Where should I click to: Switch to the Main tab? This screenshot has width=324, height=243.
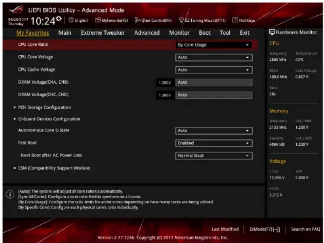65,33
